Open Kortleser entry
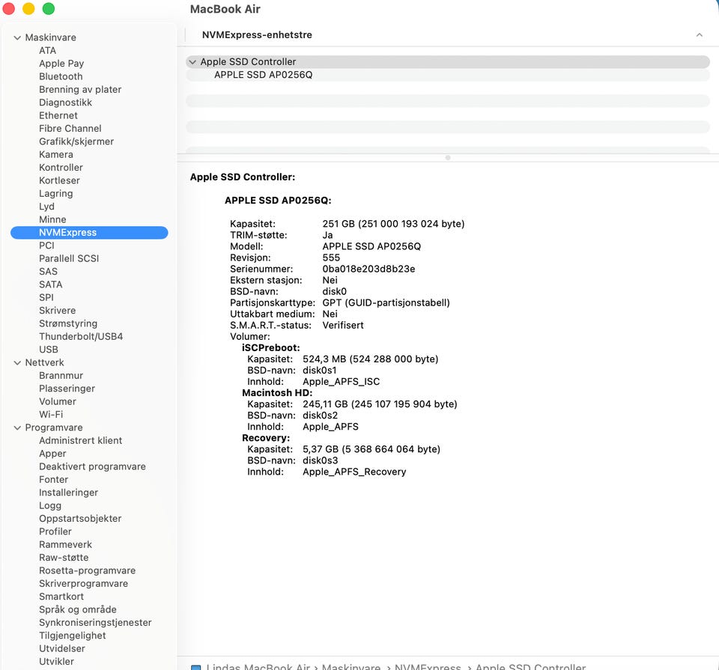719x670 pixels. (59, 180)
